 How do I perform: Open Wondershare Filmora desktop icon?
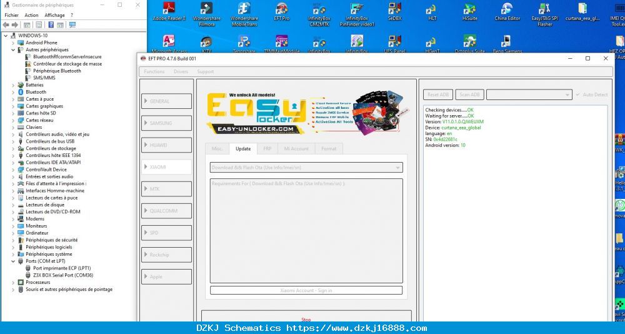(206, 14)
